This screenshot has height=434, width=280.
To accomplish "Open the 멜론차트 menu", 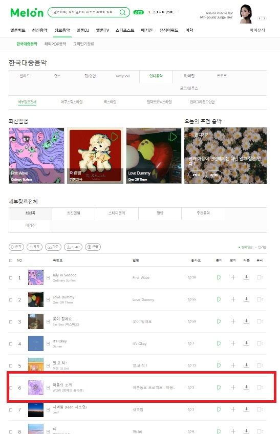I will (18, 30).
